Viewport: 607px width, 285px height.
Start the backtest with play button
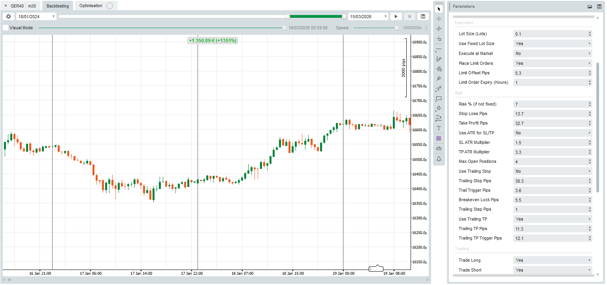pos(396,17)
